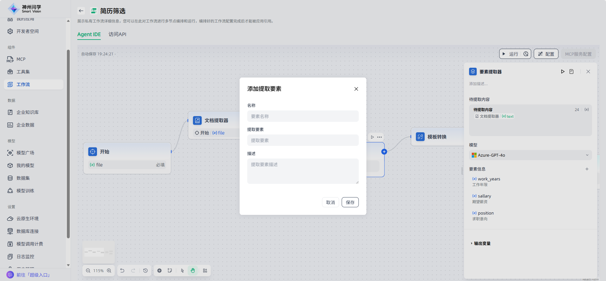
Task: Click the zoom in magnifier icon
Action: pos(109,271)
